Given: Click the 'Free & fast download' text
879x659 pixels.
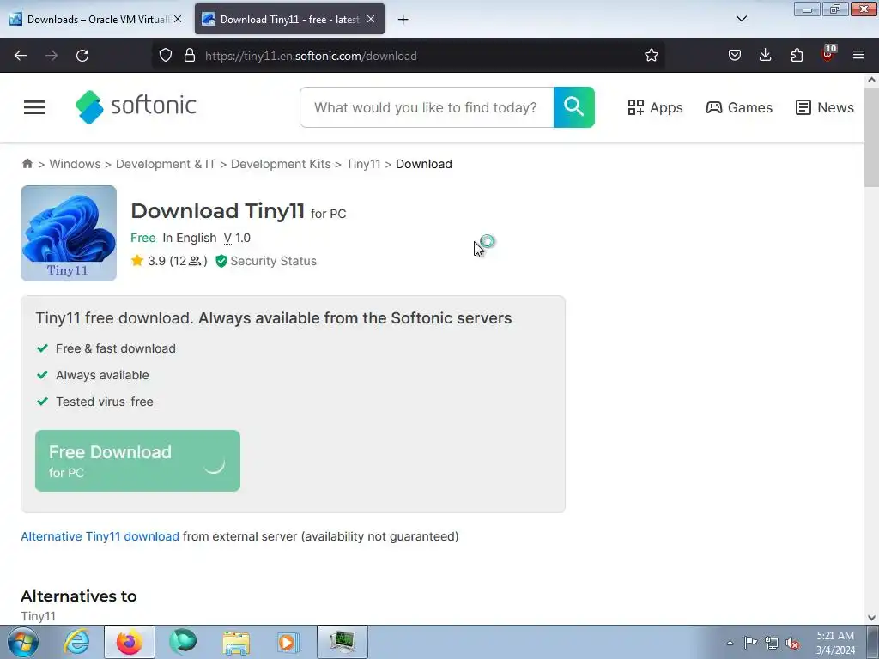Looking at the screenshot, I should (116, 348).
